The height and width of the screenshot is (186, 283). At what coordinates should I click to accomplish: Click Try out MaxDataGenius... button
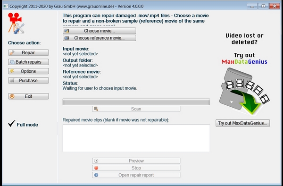[242, 123]
